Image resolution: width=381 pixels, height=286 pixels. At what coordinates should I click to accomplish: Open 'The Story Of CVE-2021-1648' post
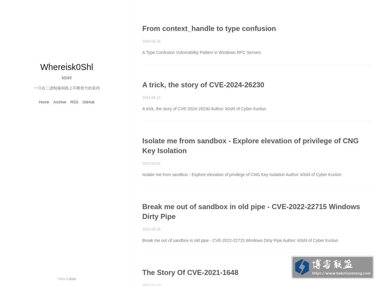pos(190,272)
